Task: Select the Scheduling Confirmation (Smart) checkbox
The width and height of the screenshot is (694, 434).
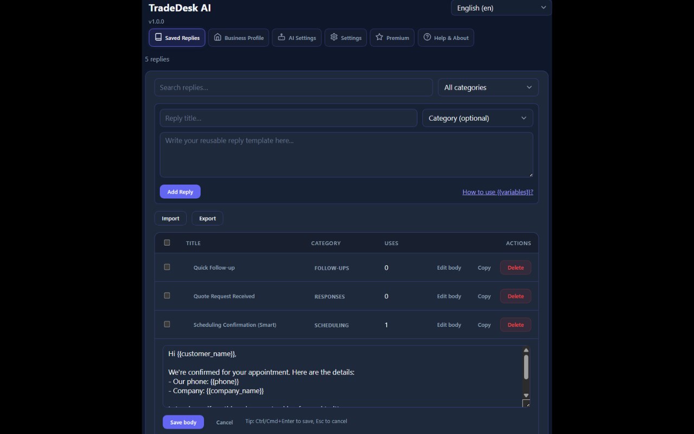Action: (167, 324)
